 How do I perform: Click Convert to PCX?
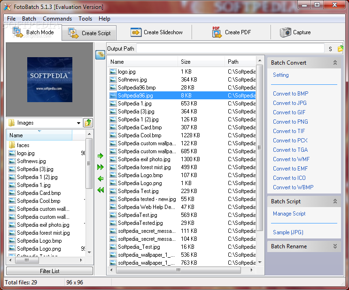[x=290, y=141]
